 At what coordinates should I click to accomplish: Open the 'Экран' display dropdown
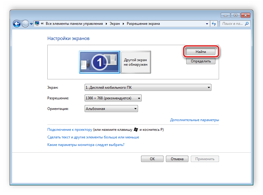[x=148, y=88]
